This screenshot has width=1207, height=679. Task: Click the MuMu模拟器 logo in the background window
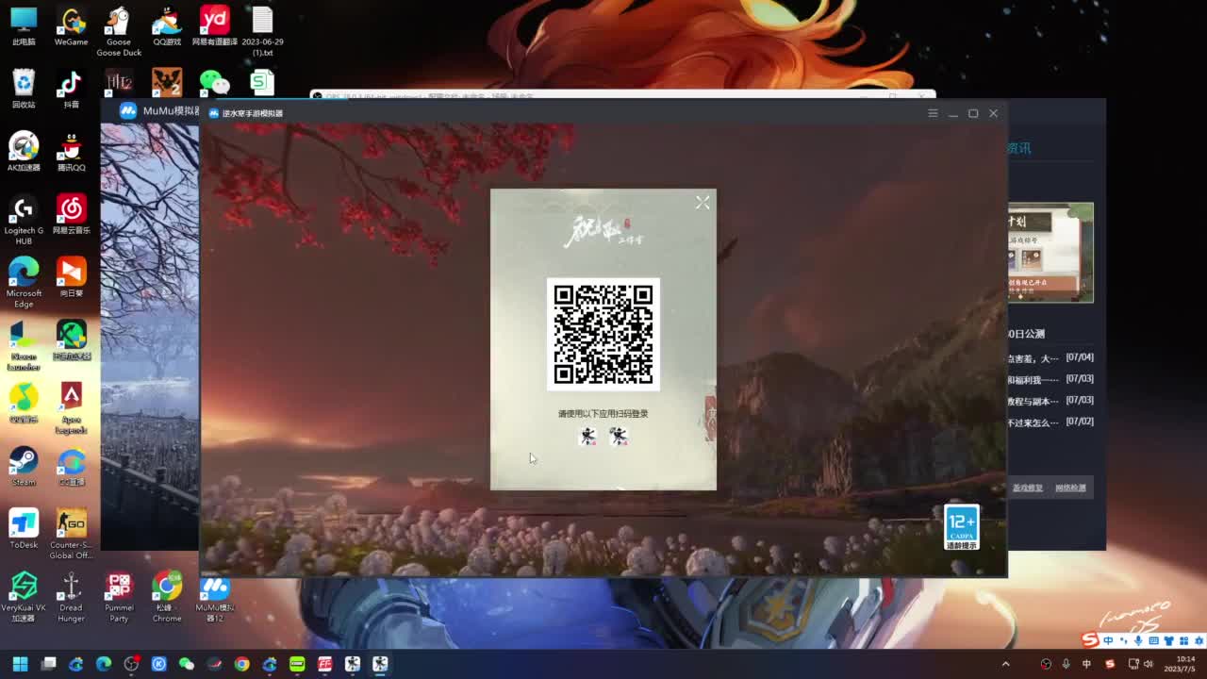point(128,110)
